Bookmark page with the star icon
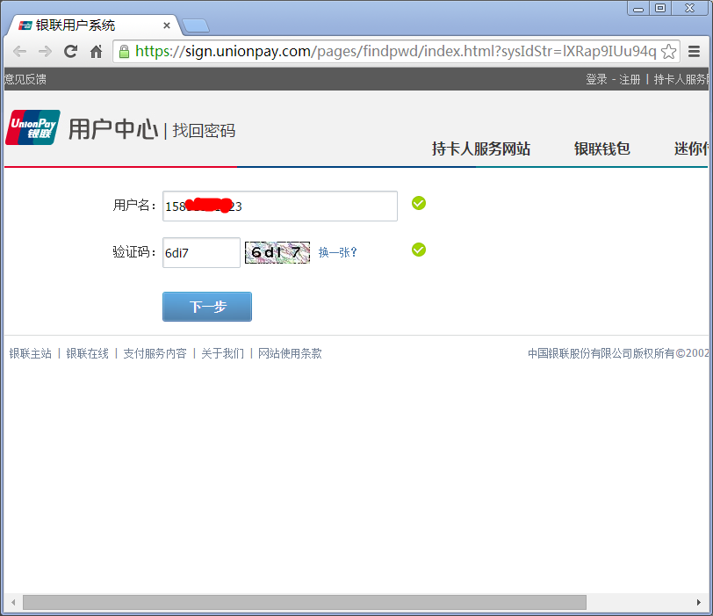Viewport: 713px width, 616px height. pos(668,52)
